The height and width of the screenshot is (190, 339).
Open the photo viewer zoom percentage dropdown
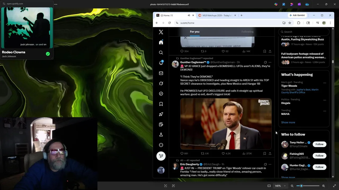[280, 186]
